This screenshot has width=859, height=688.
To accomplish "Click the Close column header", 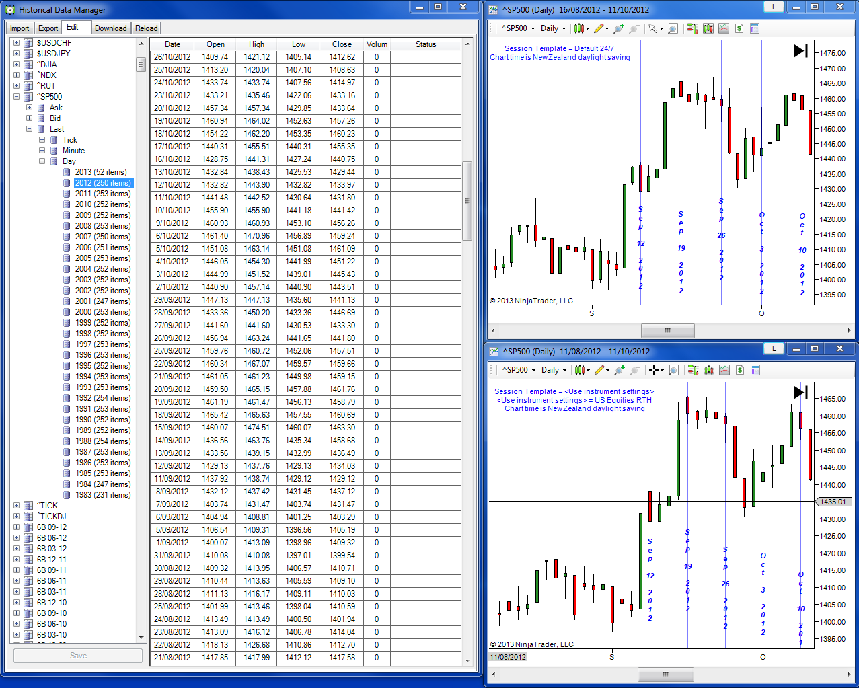I will (x=342, y=44).
